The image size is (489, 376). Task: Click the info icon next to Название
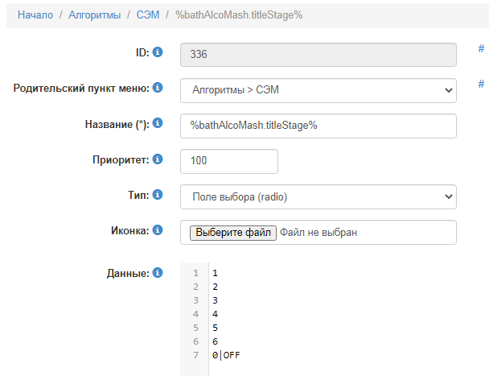pyautogui.click(x=158, y=123)
